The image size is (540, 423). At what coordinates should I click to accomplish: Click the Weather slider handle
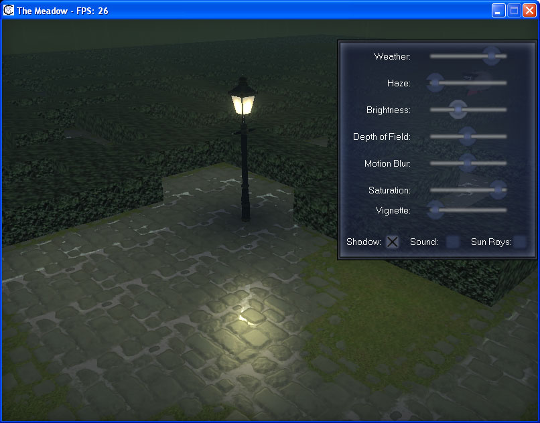click(491, 56)
